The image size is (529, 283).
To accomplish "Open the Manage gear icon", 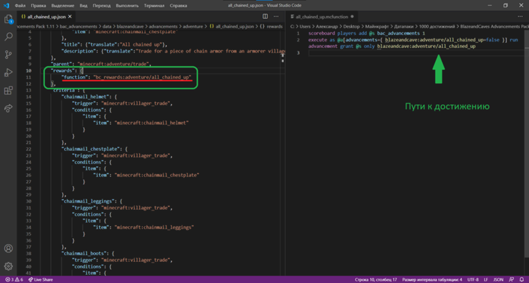I will [x=9, y=265].
